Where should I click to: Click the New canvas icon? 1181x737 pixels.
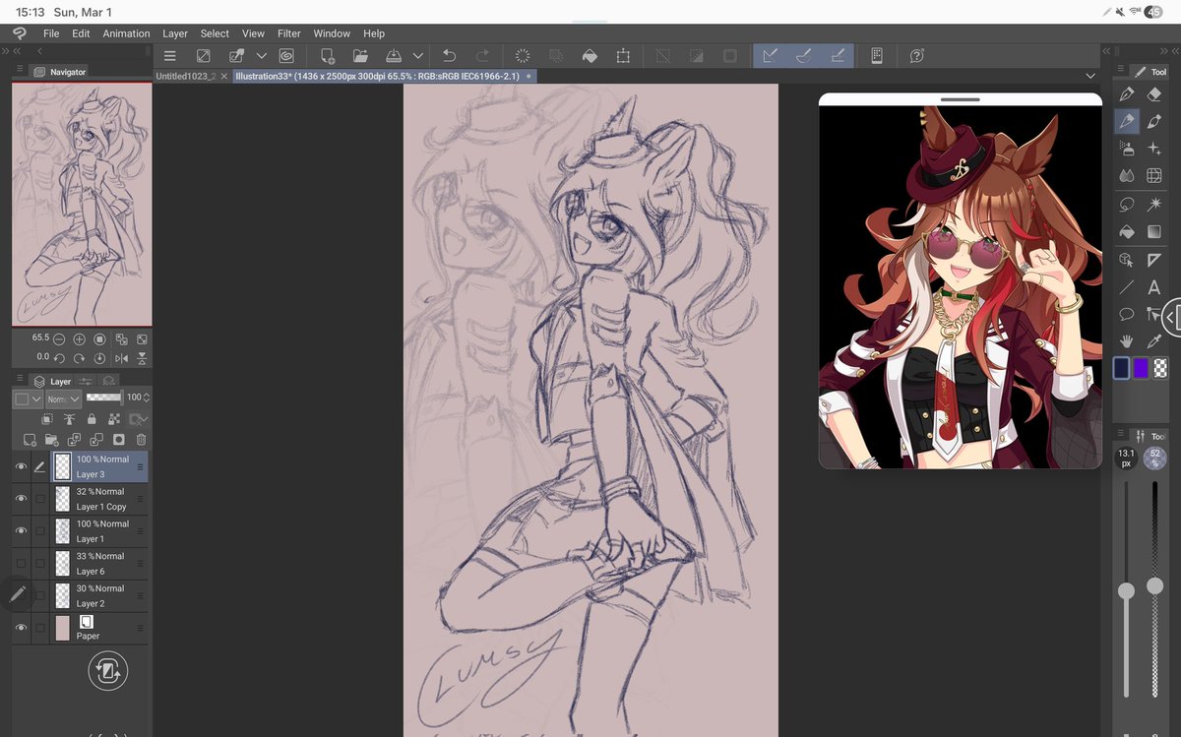tap(328, 56)
